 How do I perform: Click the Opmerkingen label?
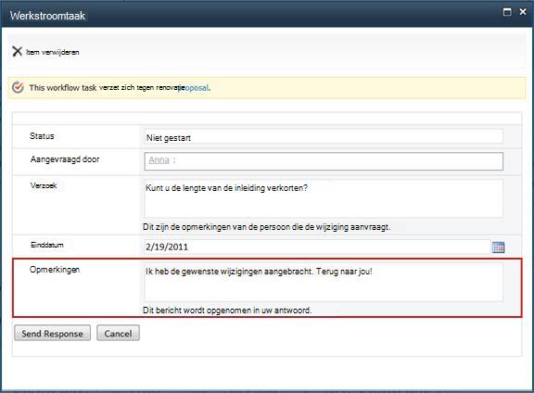click(55, 270)
